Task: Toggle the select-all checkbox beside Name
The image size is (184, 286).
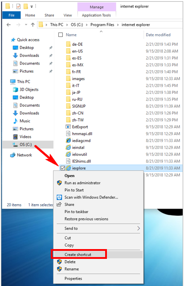Action: coord(61,35)
